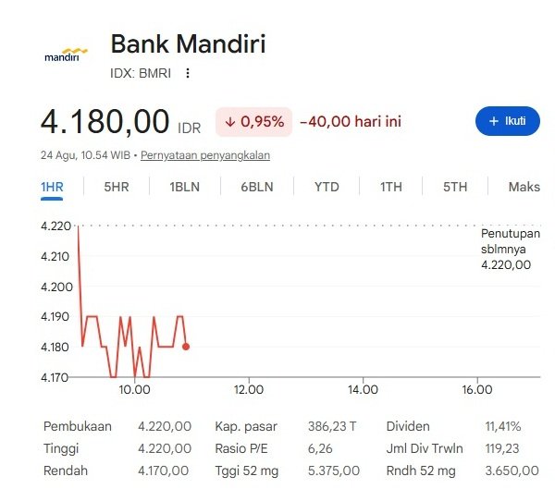Select the Maks range tab
This screenshot has height=501, width=555.
[524, 187]
